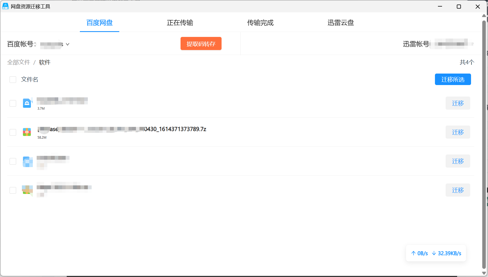Image resolution: width=488 pixels, height=277 pixels.
Task: Minimize the 网盘资源迁移工具 window
Action: tap(440, 6)
